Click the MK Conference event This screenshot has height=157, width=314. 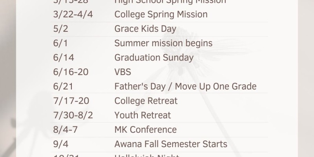click(146, 130)
